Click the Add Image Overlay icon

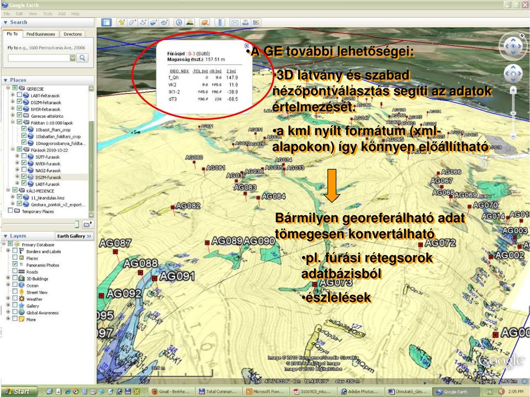(153, 23)
